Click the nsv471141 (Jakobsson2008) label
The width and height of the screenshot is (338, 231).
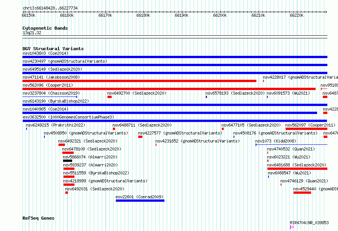[51, 77]
